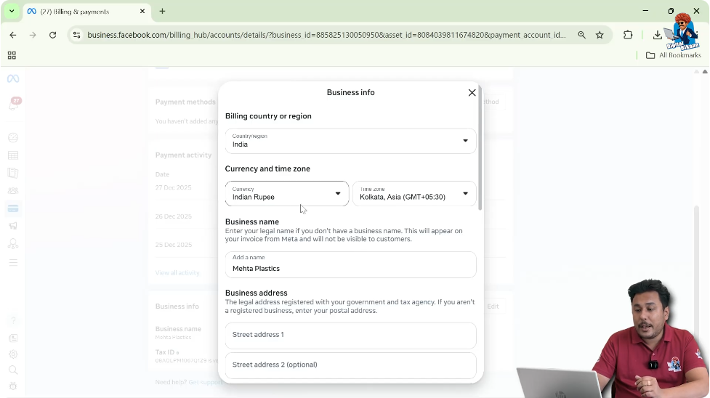
Task: Open the hamburger all tools menu in sidebar
Action: [x=13, y=263]
